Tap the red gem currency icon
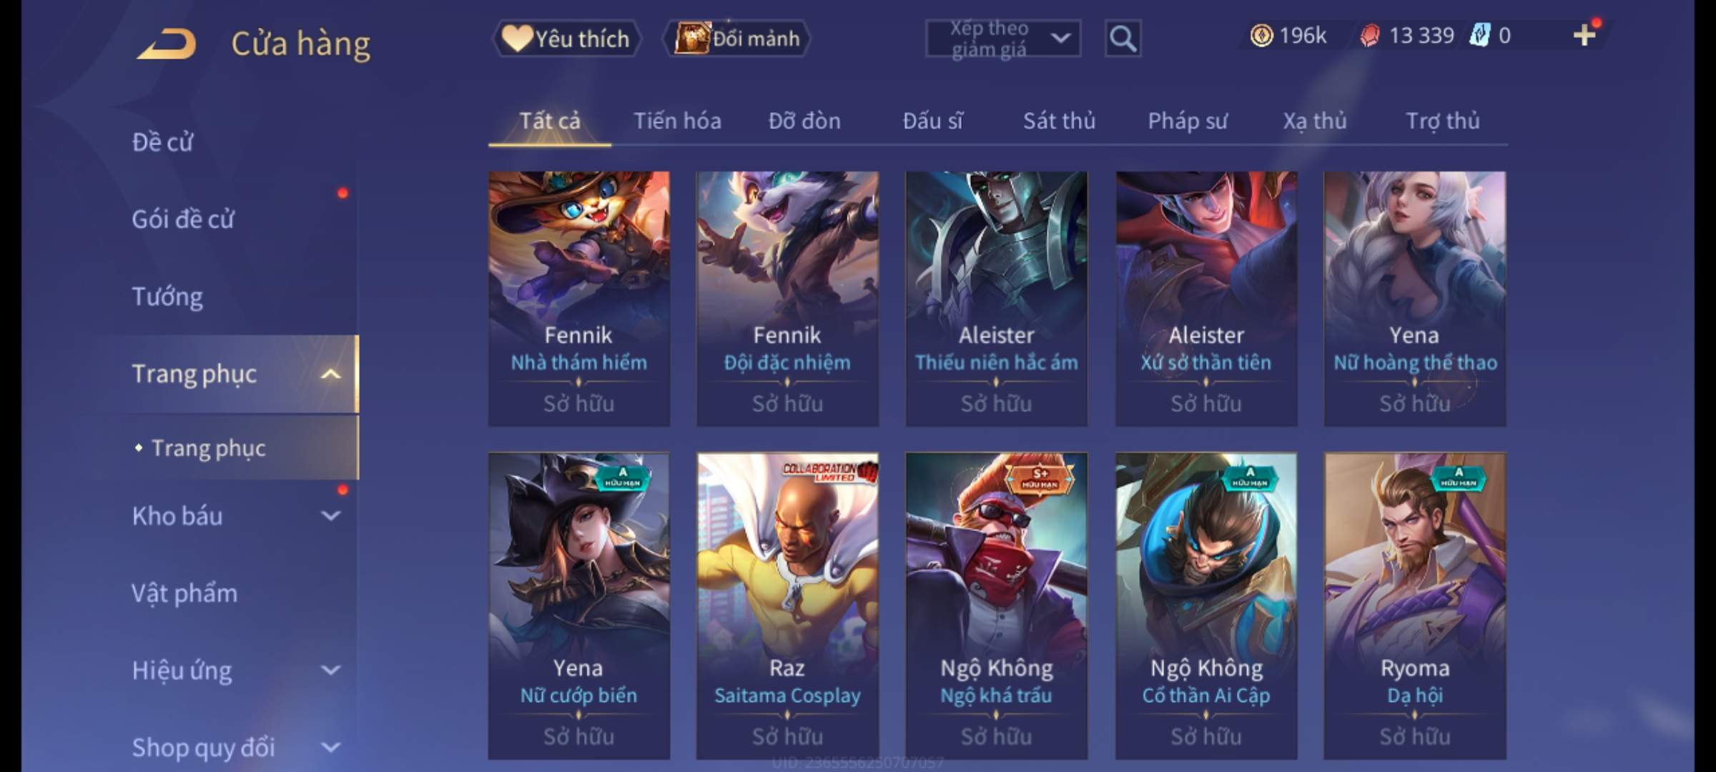 (x=1369, y=36)
